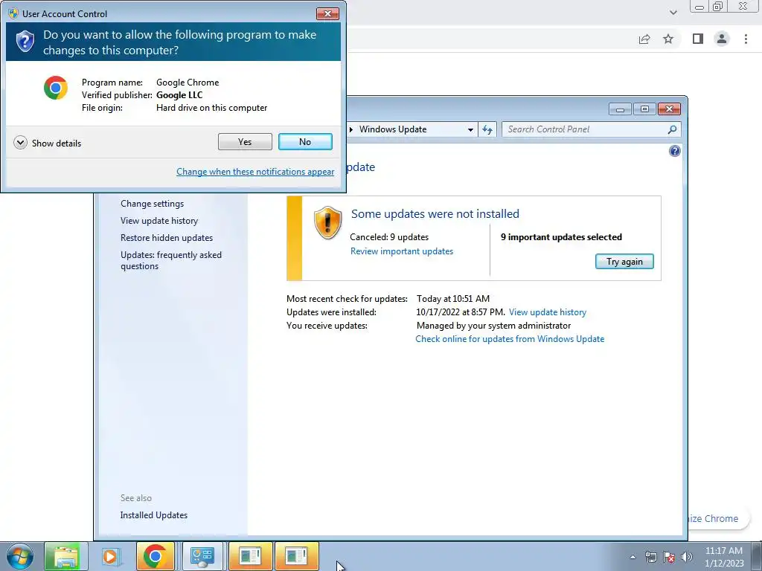Click the volume speaker tray icon
This screenshot has width=762, height=571.
click(687, 557)
